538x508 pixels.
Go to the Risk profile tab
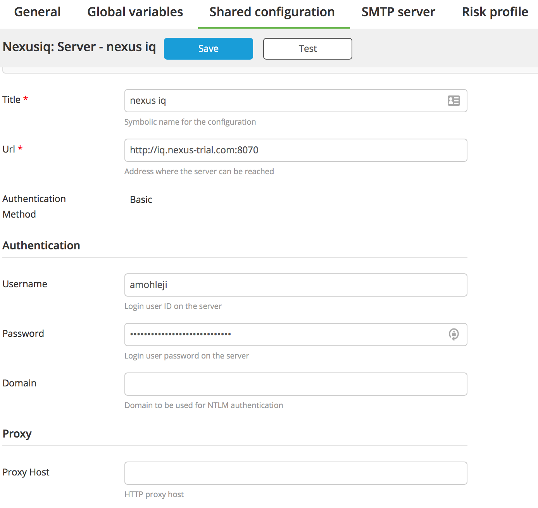pyautogui.click(x=495, y=12)
